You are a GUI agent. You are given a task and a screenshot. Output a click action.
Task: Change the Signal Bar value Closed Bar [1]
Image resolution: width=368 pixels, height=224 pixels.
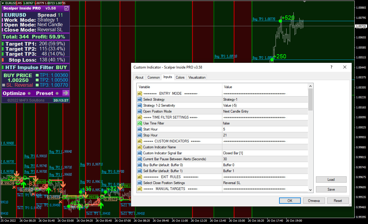tap(265, 153)
